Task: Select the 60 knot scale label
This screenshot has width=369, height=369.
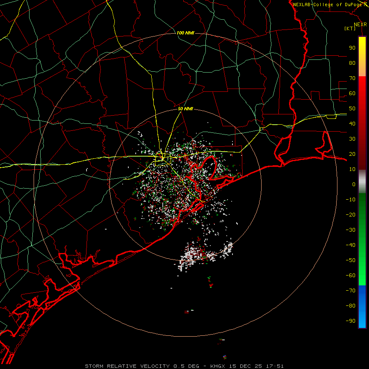Action: (352, 93)
